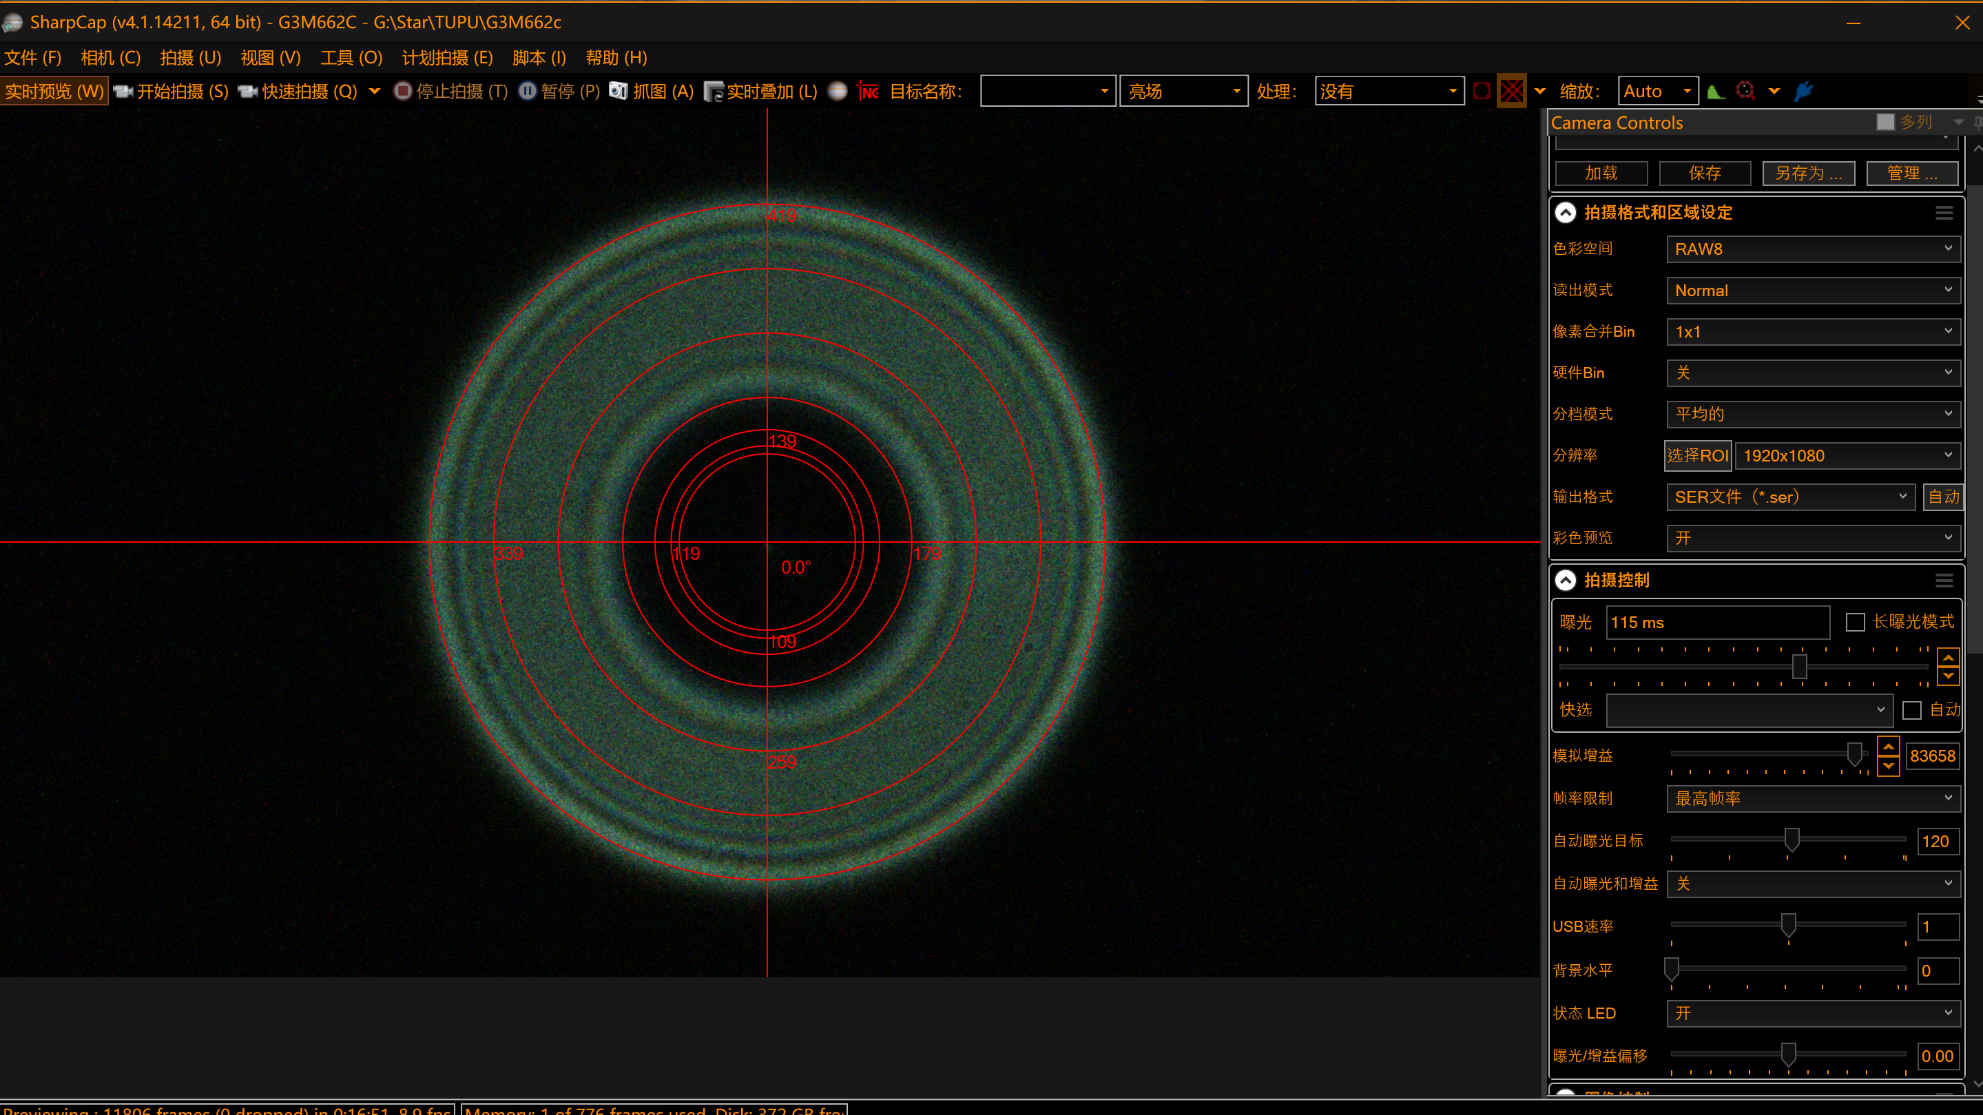Click the SharpCap app icon in the title bar
1983x1115 pixels.
click(x=12, y=22)
